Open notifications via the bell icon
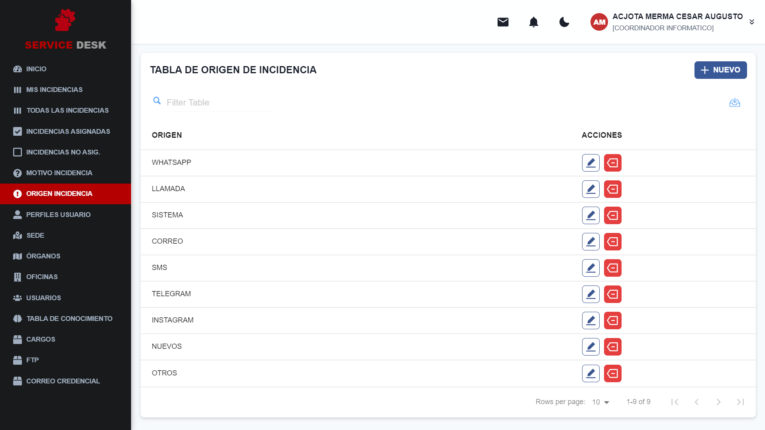Image resolution: width=765 pixels, height=430 pixels. coord(534,22)
